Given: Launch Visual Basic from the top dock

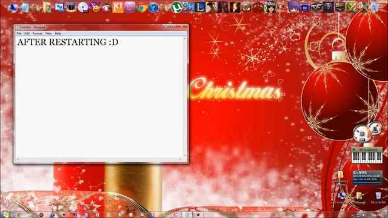Looking at the screenshot, I should [x=59, y=7].
